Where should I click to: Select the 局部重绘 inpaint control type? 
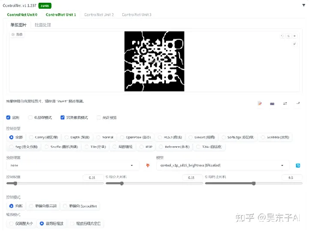point(123,147)
